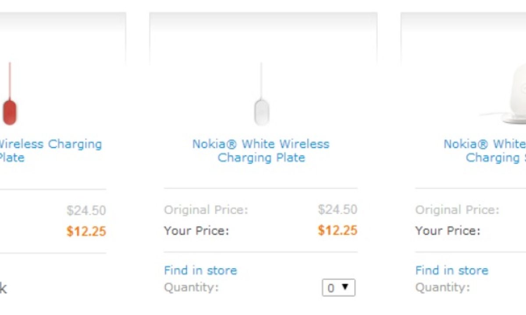Click the grey $24.50 price of the red plate

pos(86,211)
